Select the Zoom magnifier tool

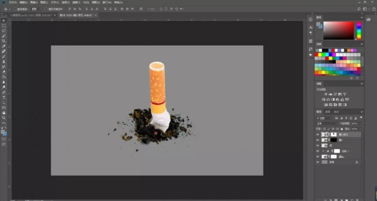click(x=4, y=118)
